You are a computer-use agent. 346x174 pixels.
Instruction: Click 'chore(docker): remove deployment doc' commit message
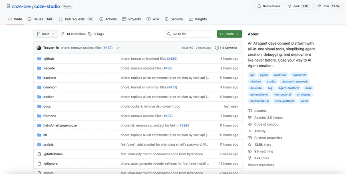[x=150, y=106]
